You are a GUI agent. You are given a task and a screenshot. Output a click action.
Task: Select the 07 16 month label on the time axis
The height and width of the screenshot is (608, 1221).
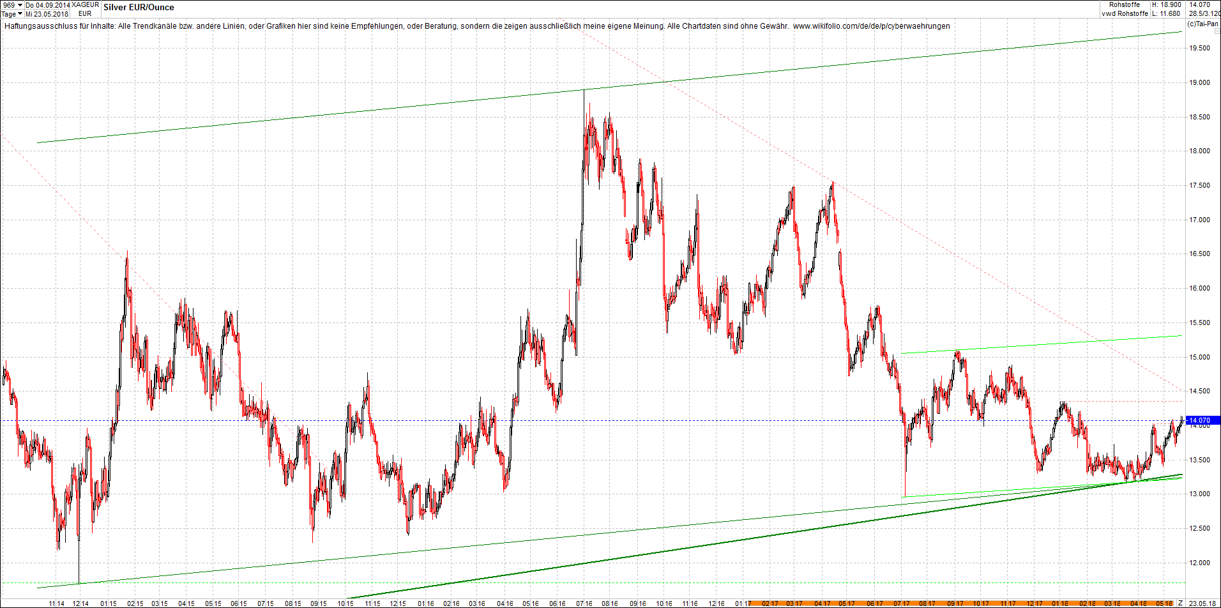[584, 603]
